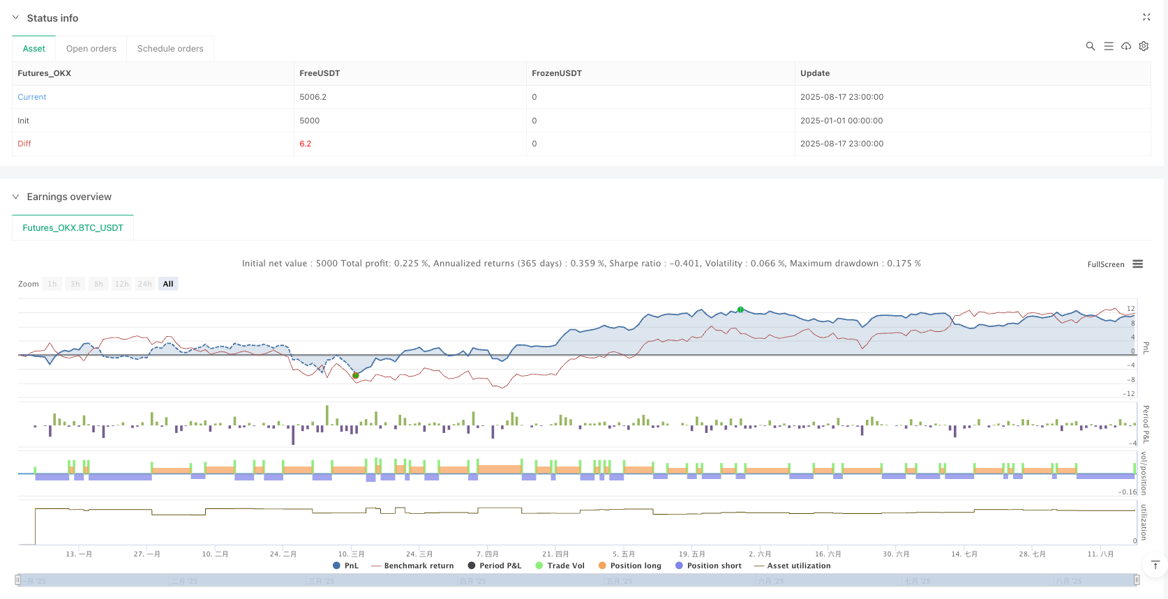Click the FullScreen chart button

click(1105, 264)
